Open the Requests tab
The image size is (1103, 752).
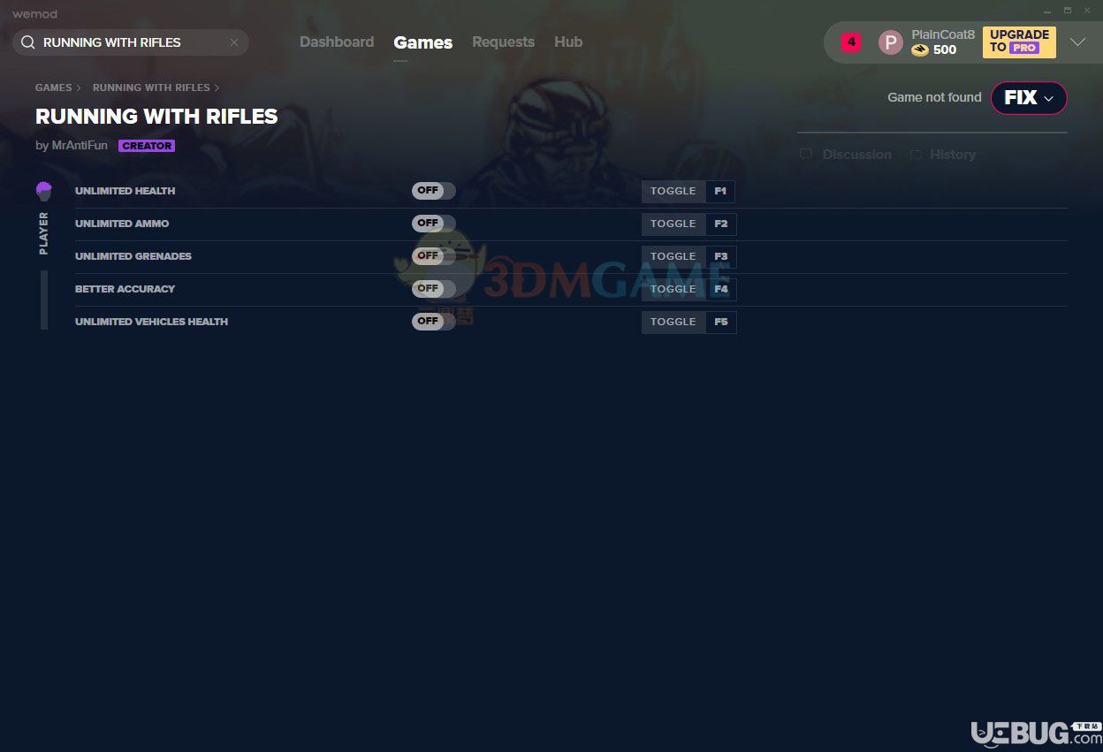point(503,42)
